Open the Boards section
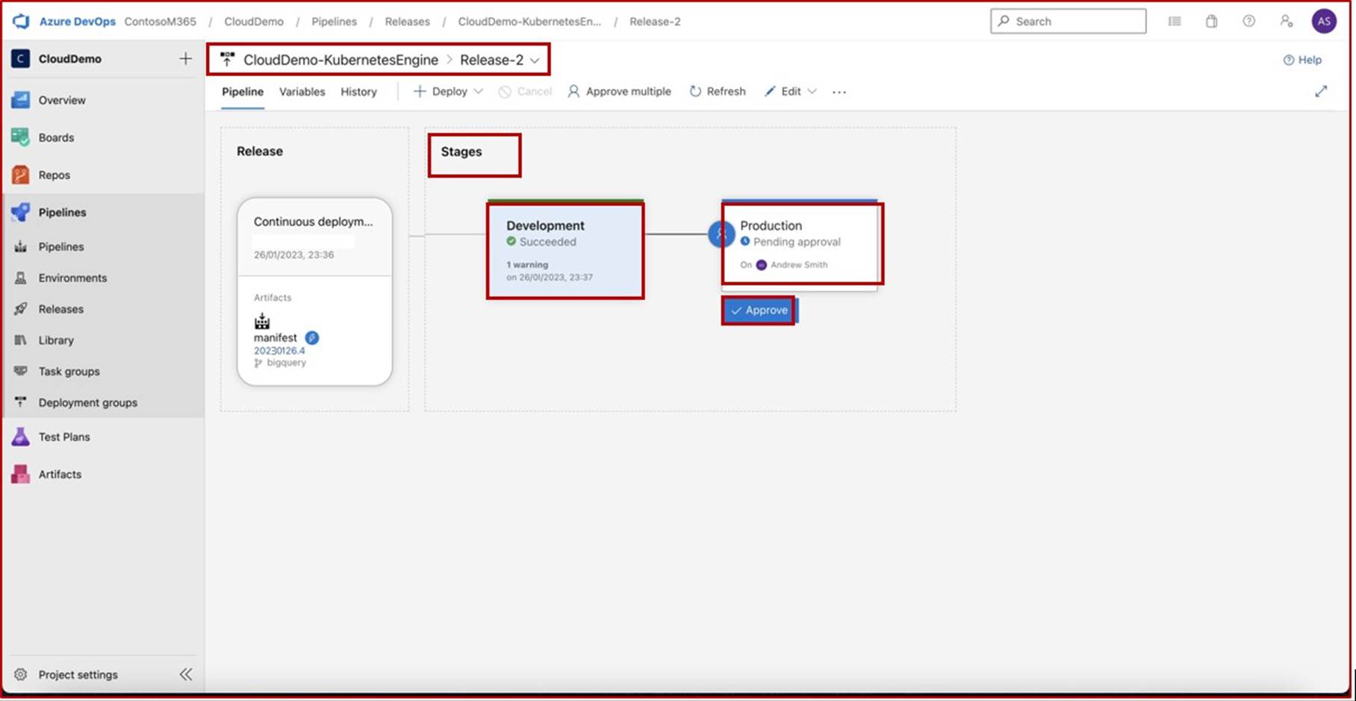The width and height of the screenshot is (1356, 701). pyautogui.click(x=56, y=137)
